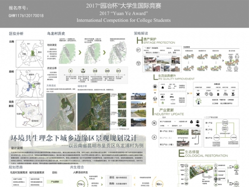Viewport: 249px width, 187px height.
Task: Open the 方案选址 aerial photo
Action: click(61, 112)
